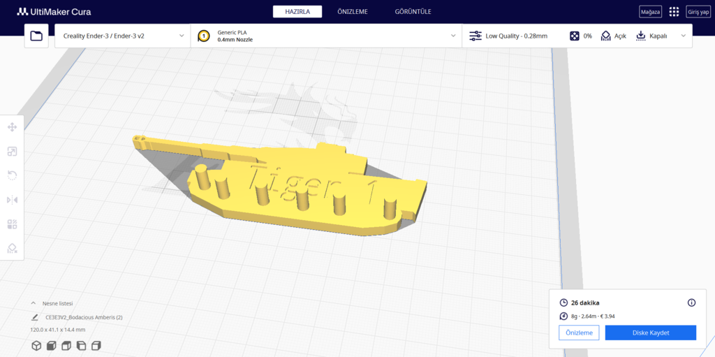Switch to ÖNİZLEME tab

coord(353,12)
